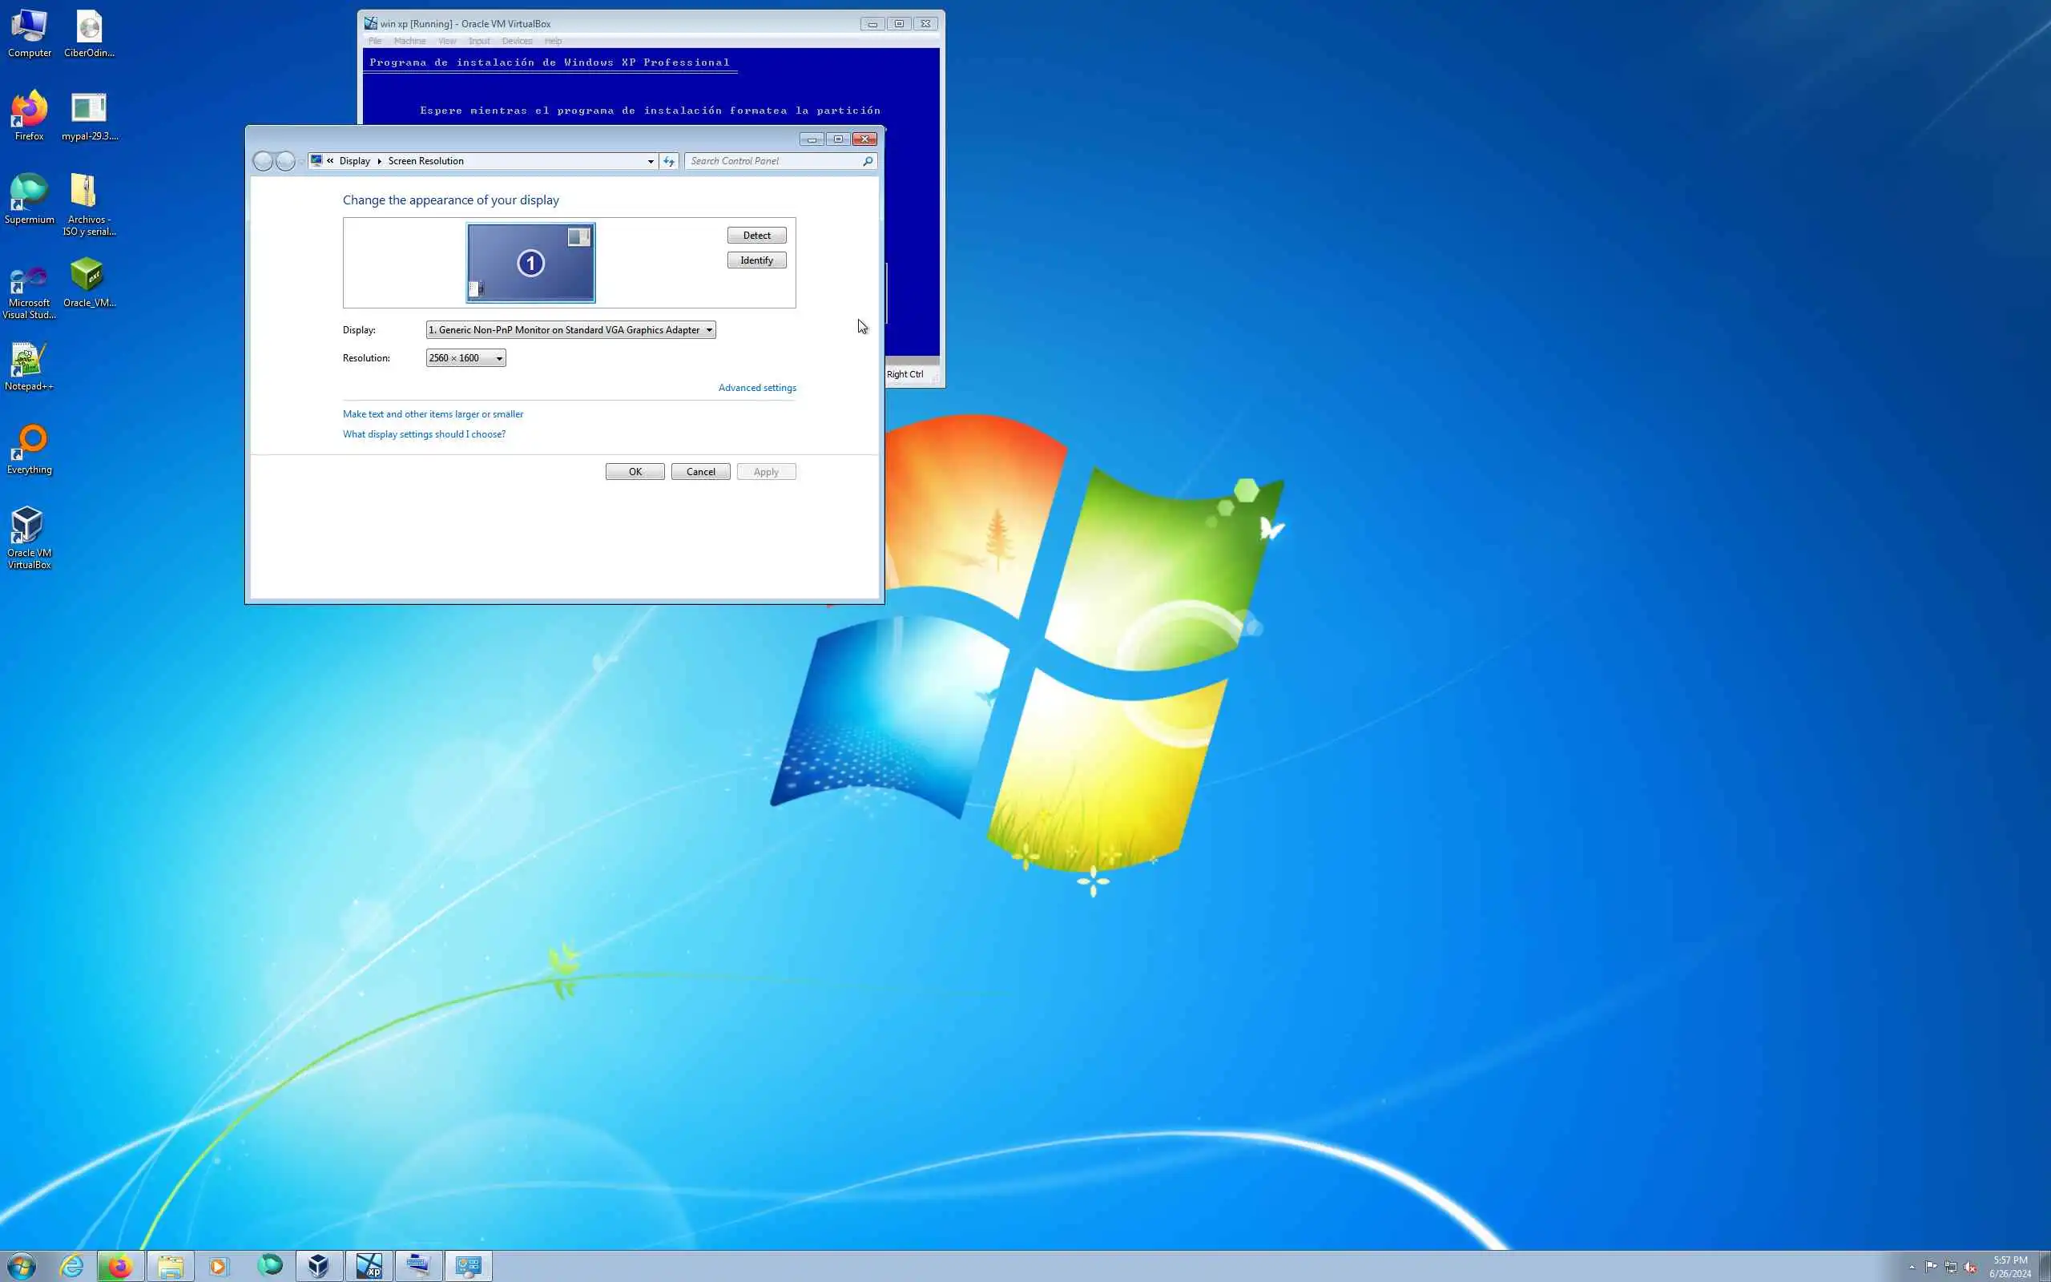This screenshot has height=1282, width=2051.
Task: Open the Advanced settings link
Action: (x=757, y=388)
